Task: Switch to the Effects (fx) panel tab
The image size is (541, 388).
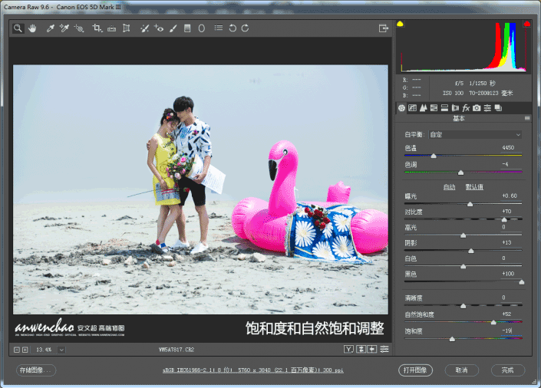Action: coord(466,108)
